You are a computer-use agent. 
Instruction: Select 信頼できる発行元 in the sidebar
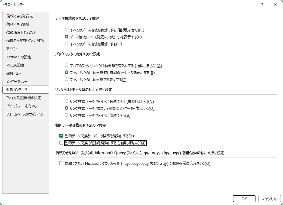coord(26,16)
